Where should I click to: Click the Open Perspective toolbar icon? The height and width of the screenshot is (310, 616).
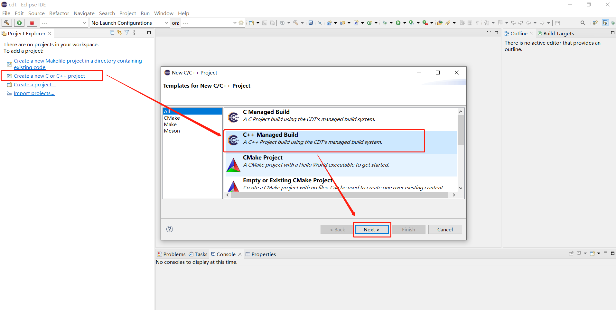pyautogui.click(x=595, y=23)
